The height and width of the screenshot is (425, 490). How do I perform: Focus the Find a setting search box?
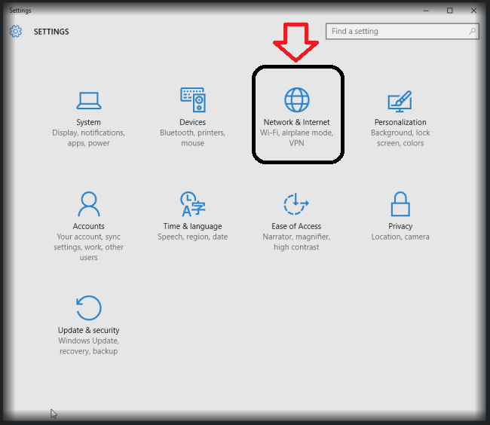[403, 31]
